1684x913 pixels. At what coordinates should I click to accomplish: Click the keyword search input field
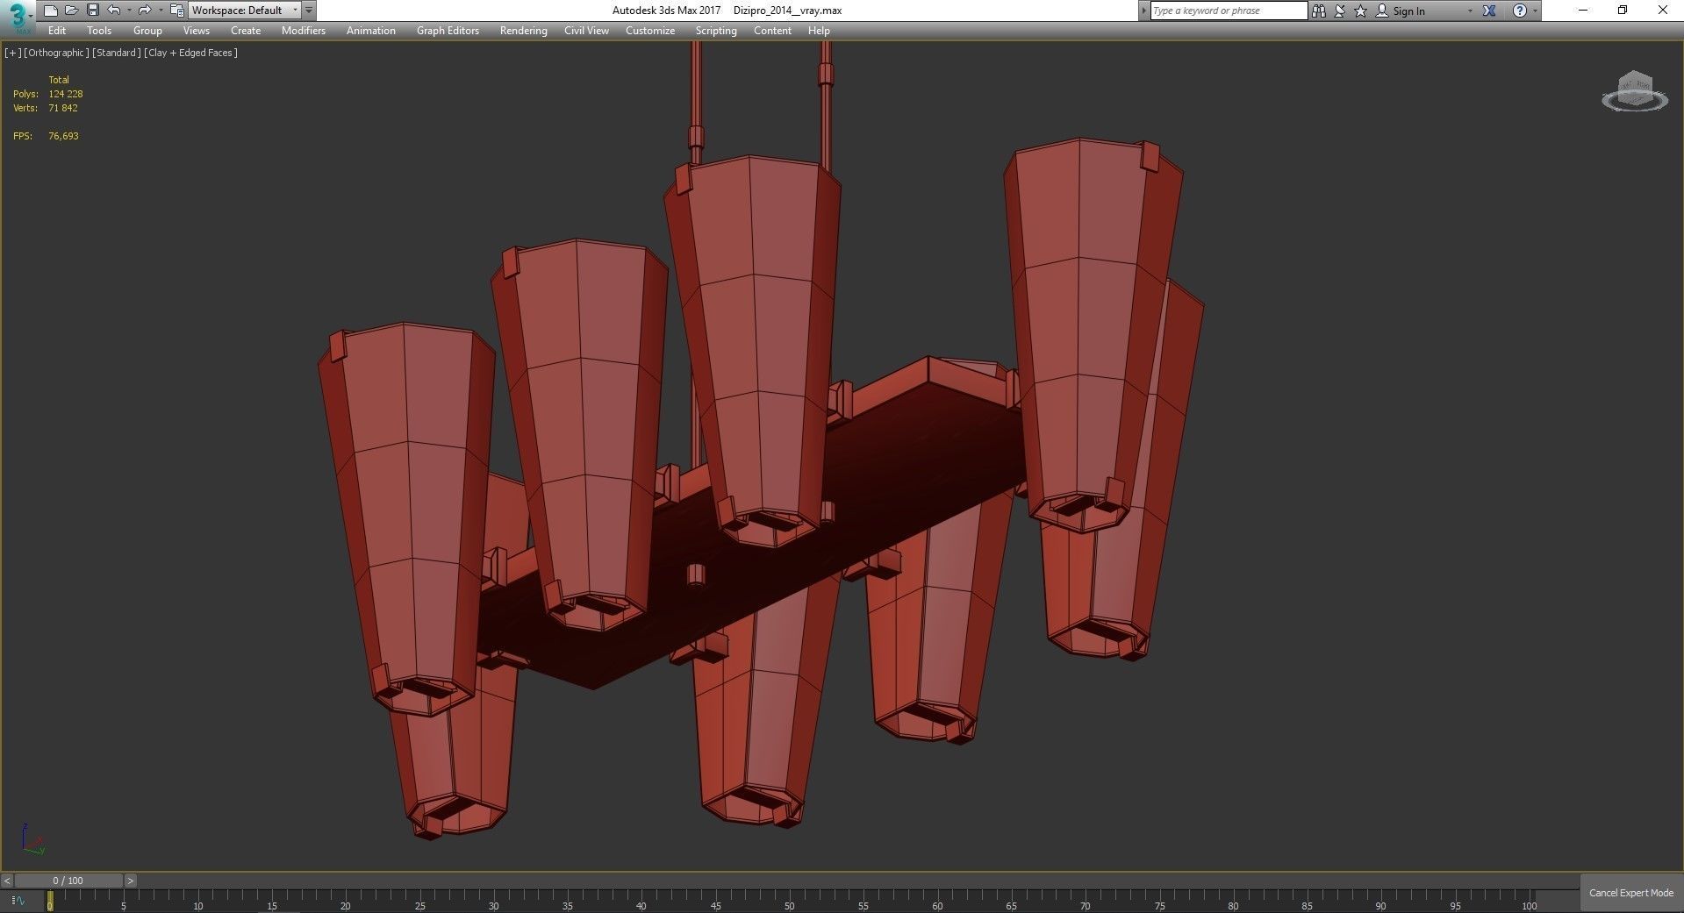pyautogui.click(x=1229, y=11)
